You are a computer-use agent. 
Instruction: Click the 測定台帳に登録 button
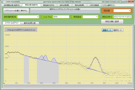pos(112,21)
